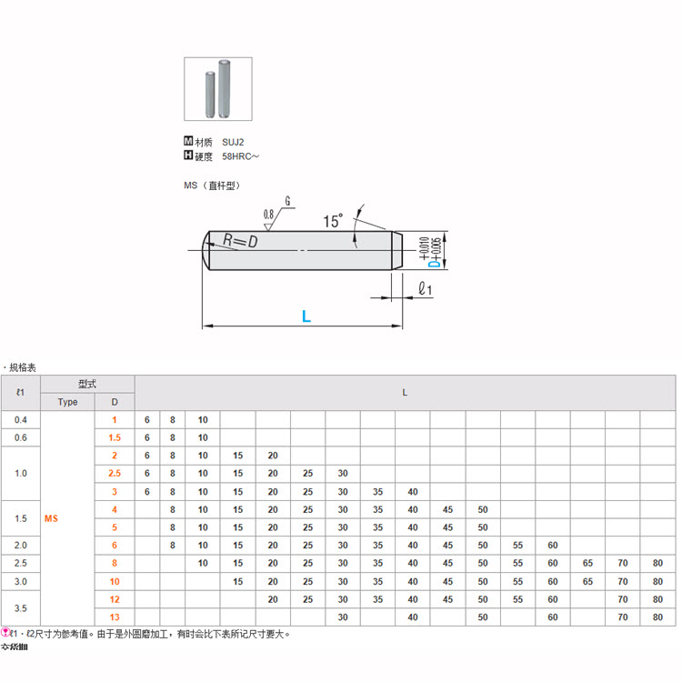Select diameter 10 in the D column
682x682 pixels.
115,582
